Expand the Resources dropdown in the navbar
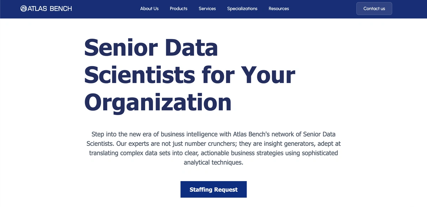This screenshot has height=207, width=427. pos(279,9)
